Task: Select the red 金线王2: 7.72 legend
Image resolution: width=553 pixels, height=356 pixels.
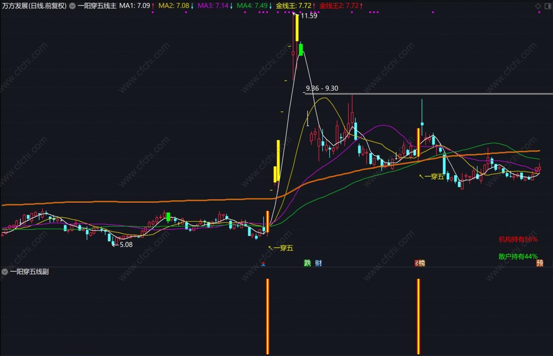Action: 339,6
